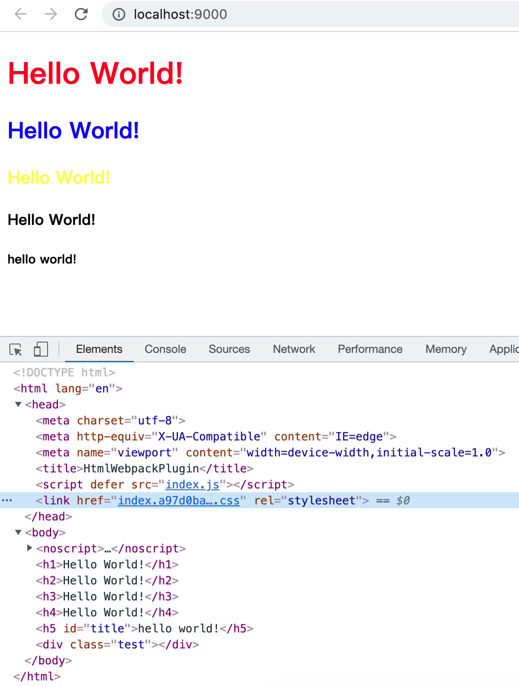Click the lowercase hello world! text
The width and height of the screenshot is (519, 687).
[42, 259]
